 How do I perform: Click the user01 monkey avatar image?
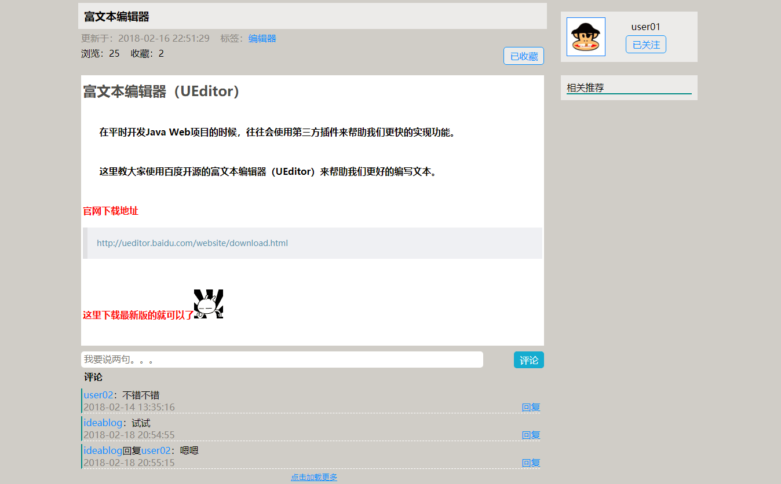586,37
